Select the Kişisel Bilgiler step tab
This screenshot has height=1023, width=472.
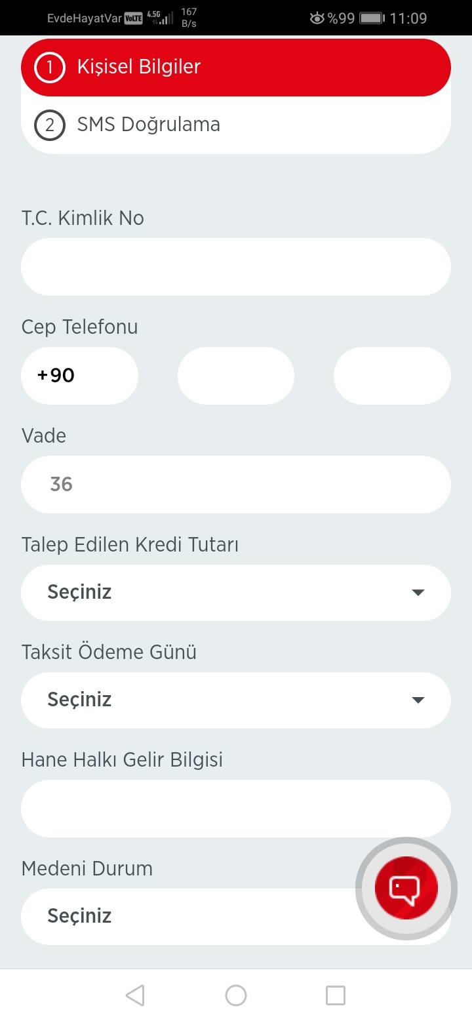coord(236,68)
